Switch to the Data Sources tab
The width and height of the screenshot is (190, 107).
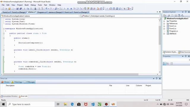(x=184, y=52)
